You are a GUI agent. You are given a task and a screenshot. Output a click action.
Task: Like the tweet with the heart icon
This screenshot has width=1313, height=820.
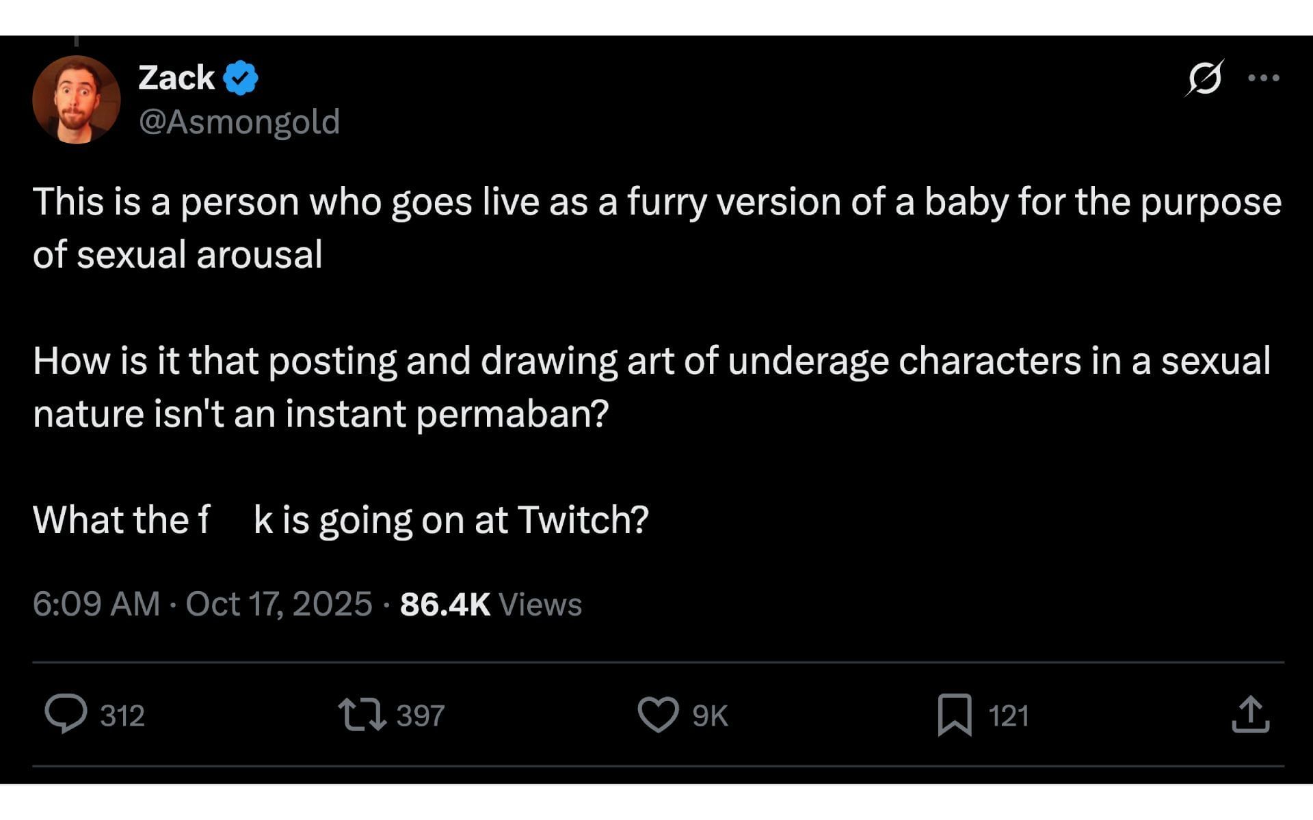(x=658, y=715)
